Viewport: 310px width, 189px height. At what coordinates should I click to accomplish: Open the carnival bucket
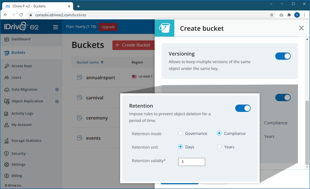(x=95, y=98)
